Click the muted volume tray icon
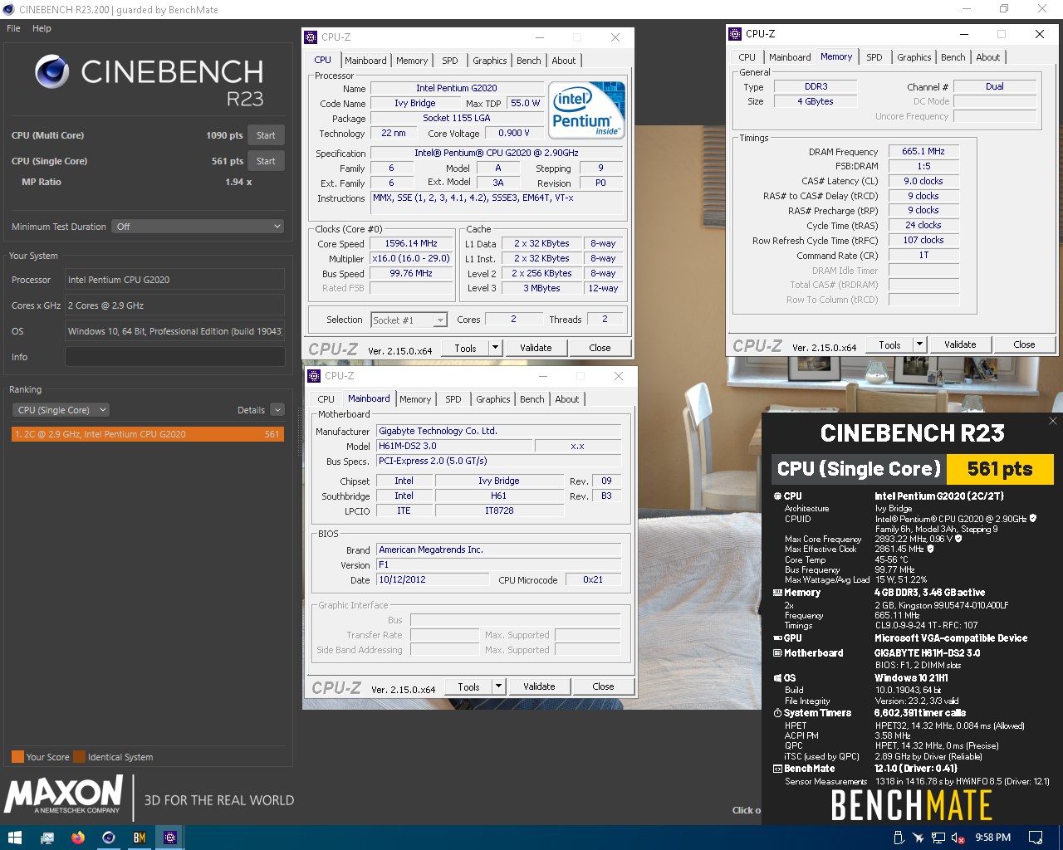 [958, 838]
